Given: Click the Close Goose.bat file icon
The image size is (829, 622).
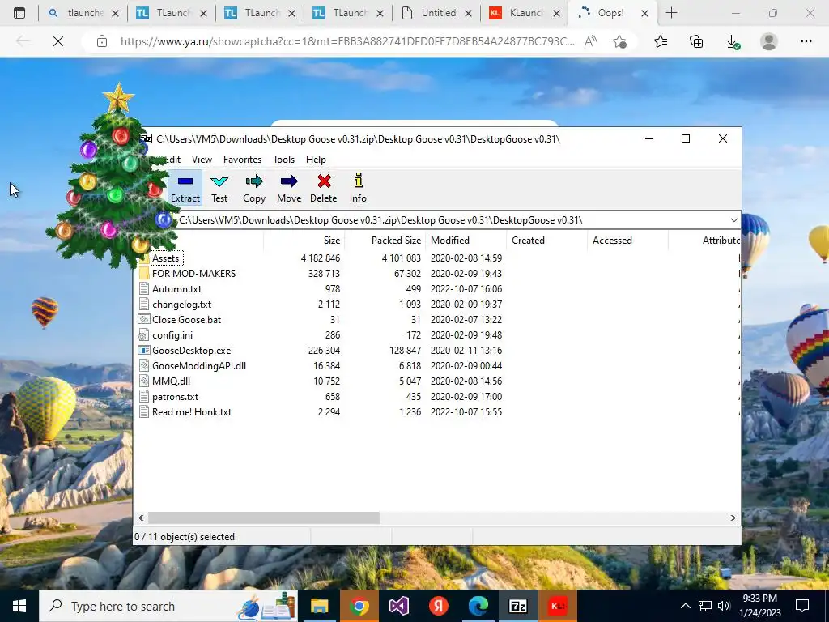Looking at the screenshot, I should point(144,319).
